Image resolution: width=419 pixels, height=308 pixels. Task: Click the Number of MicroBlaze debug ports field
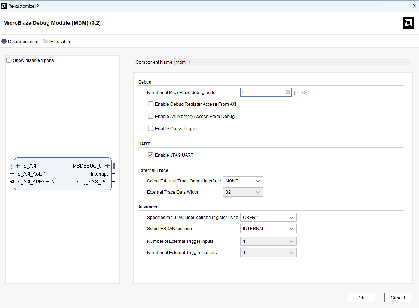click(263, 93)
